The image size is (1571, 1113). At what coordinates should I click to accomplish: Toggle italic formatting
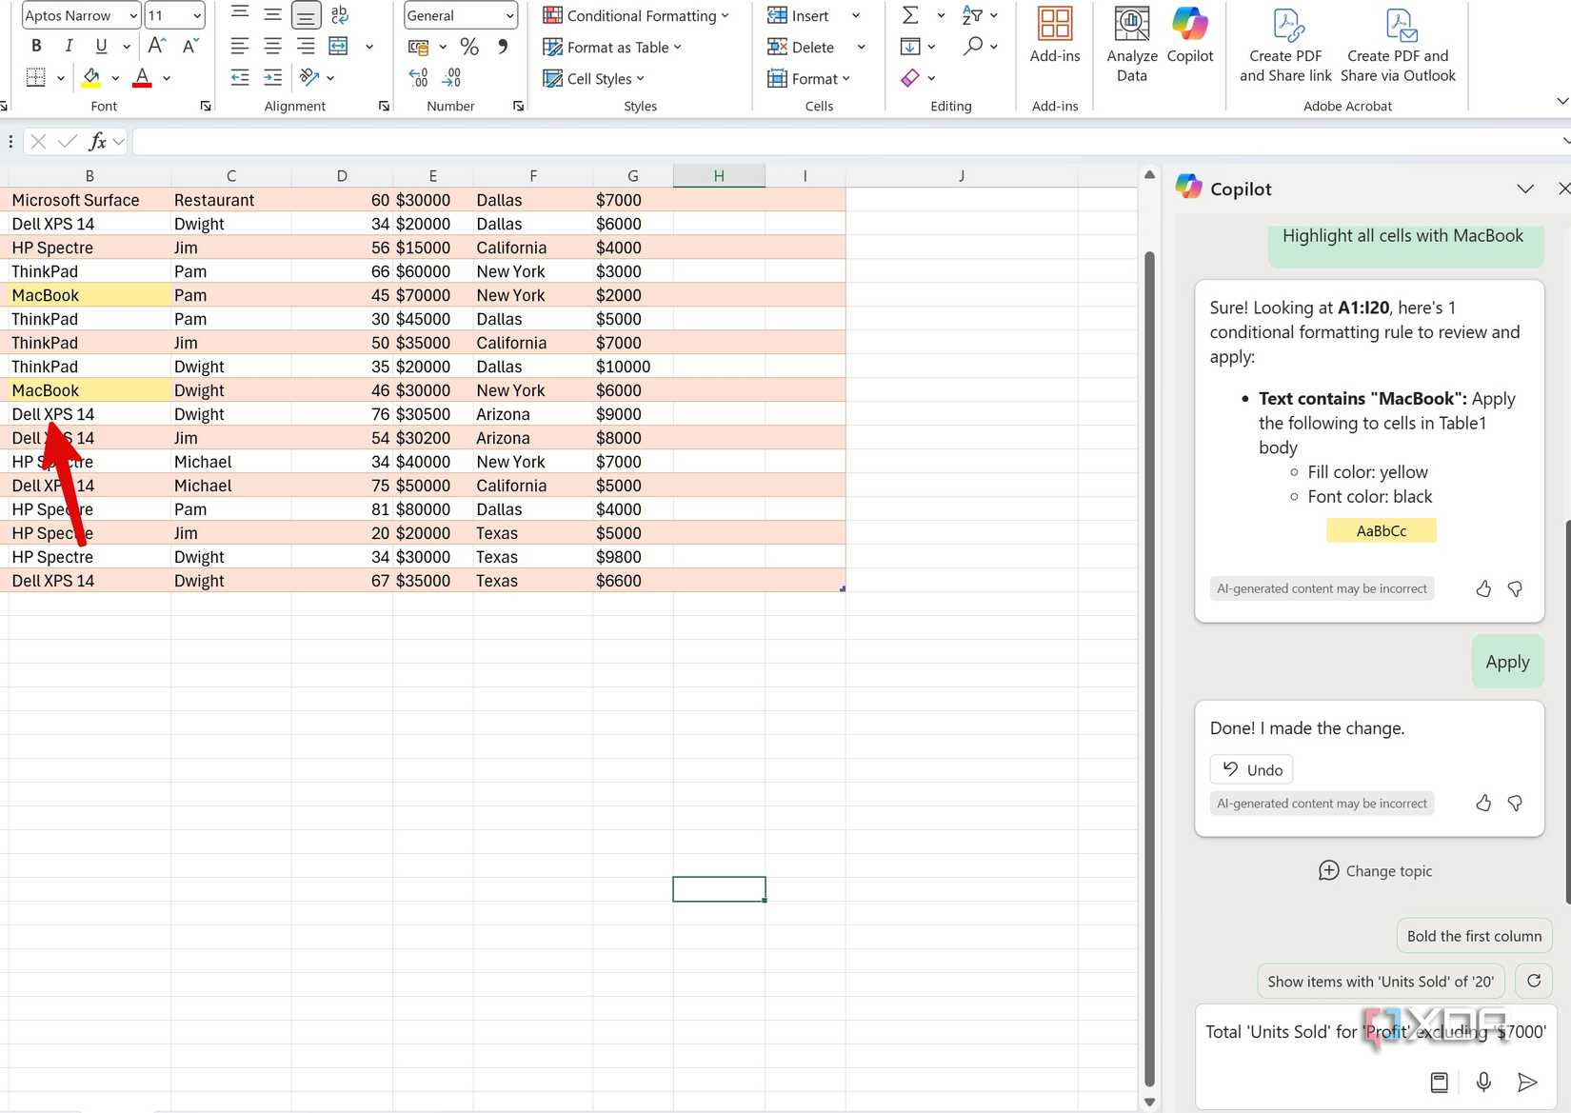pos(68,45)
